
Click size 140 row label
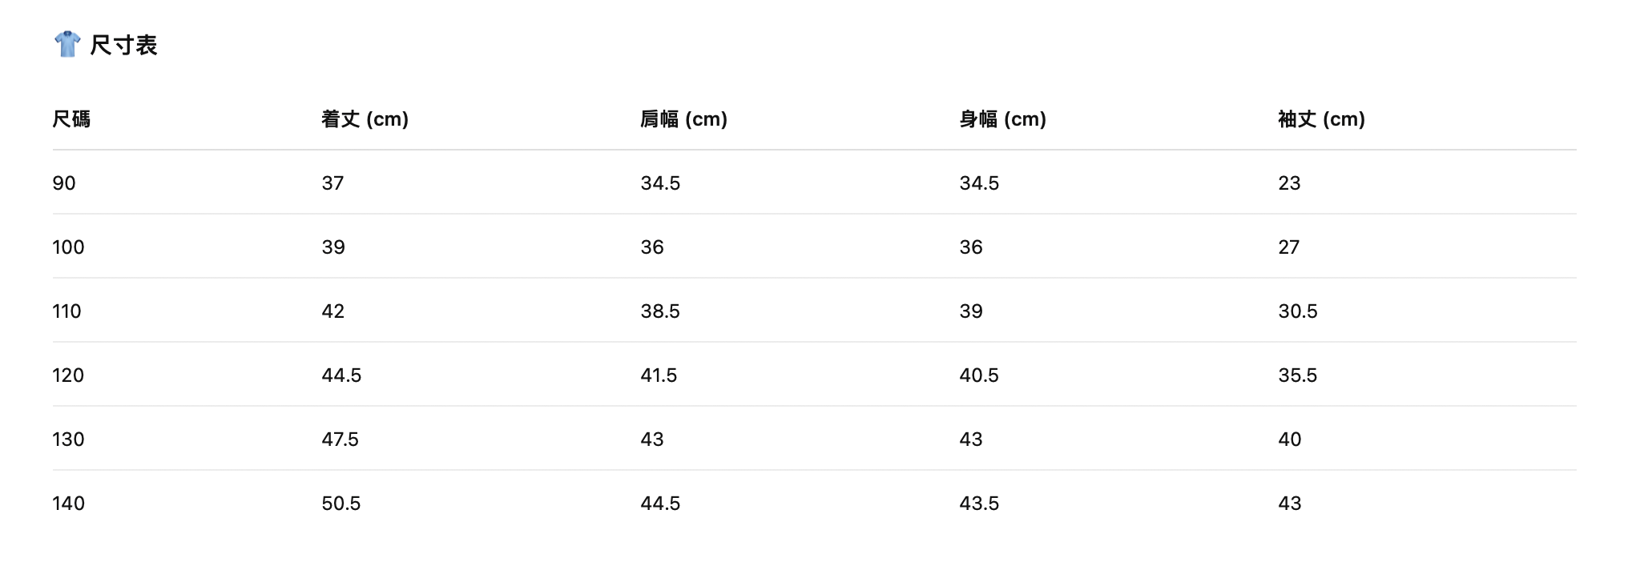tap(68, 504)
